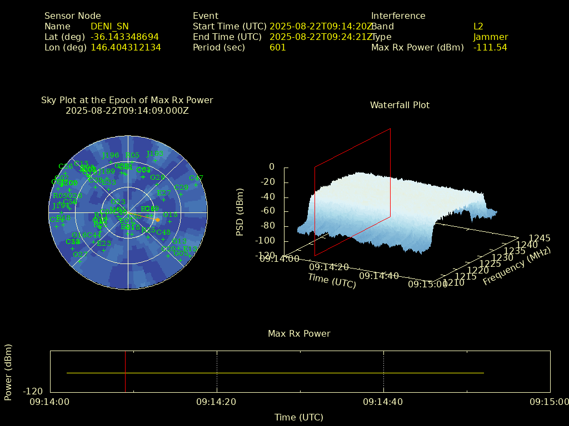Click the Jammer interference type value
The image size is (569, 426).
point(490,37)
